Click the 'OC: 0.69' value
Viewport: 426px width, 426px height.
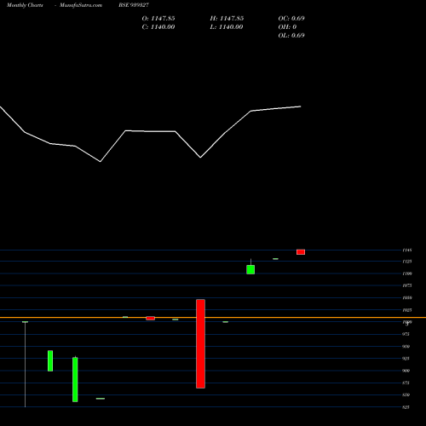click(291, 19)
